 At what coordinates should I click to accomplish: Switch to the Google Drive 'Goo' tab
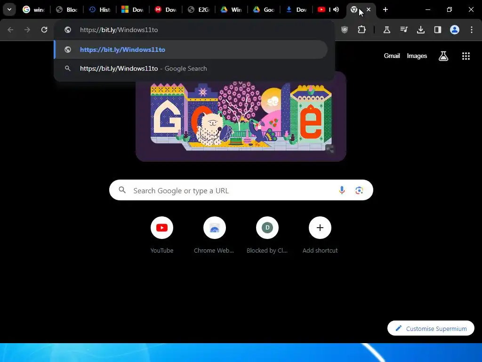point(264,9)
